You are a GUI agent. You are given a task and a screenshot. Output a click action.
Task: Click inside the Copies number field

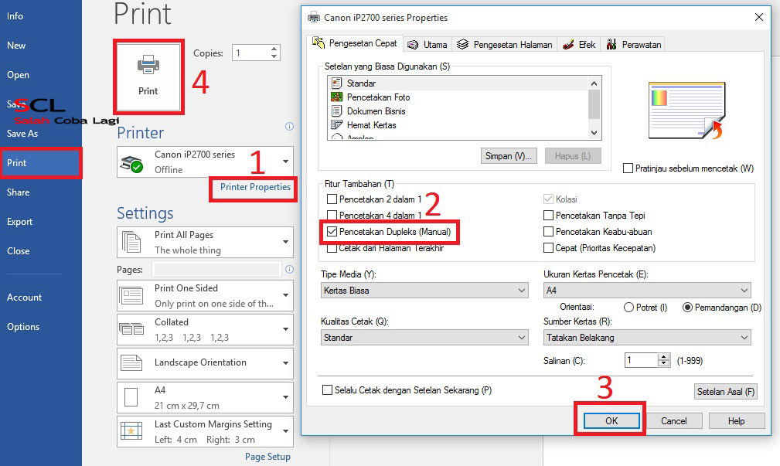(x=250, y=53)
